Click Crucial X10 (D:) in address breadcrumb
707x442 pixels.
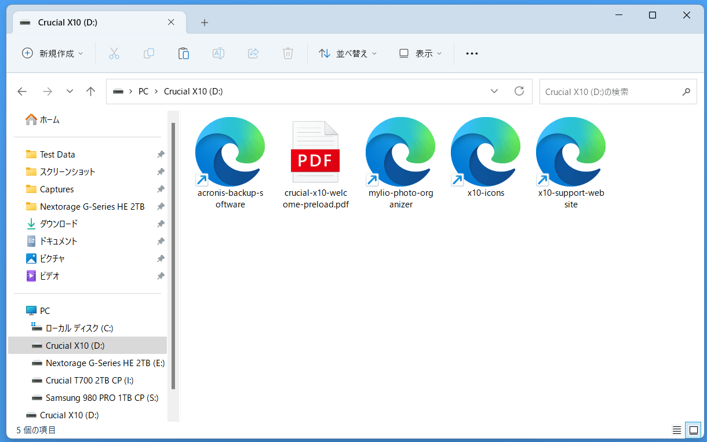(193, 92)
